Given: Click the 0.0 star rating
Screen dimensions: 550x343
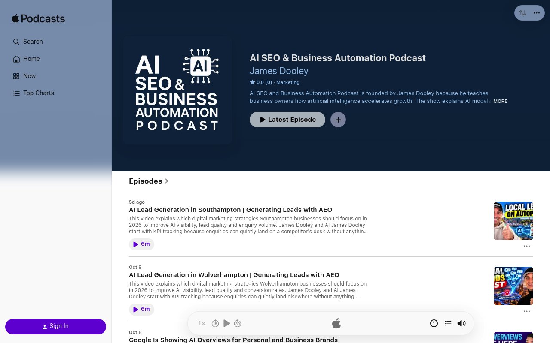Looking at the screenshot, I should click(261, 82).
